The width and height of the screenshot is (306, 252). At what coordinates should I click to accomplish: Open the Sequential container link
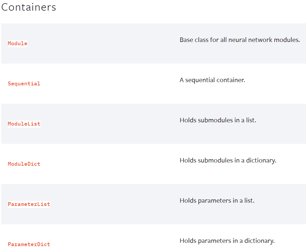click(24, 84)
